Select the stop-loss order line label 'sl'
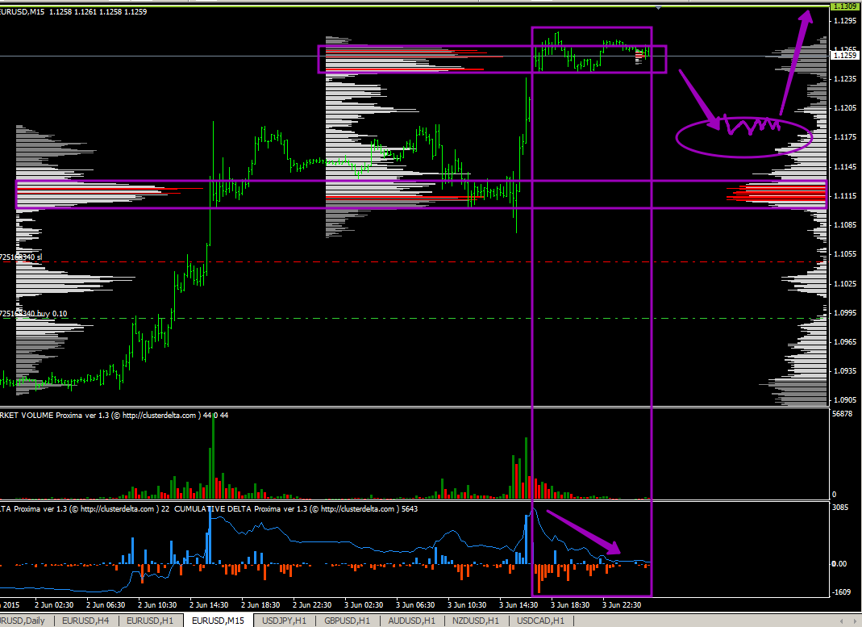The width and height of the screenshot is (862, 627). [x=21, y=257]
